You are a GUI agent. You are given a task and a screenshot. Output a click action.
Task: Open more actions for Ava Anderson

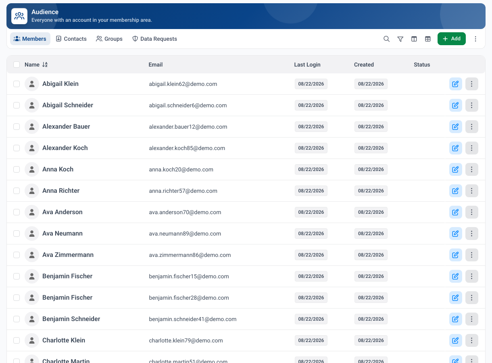pyautogui.click(x=472, y=212)
